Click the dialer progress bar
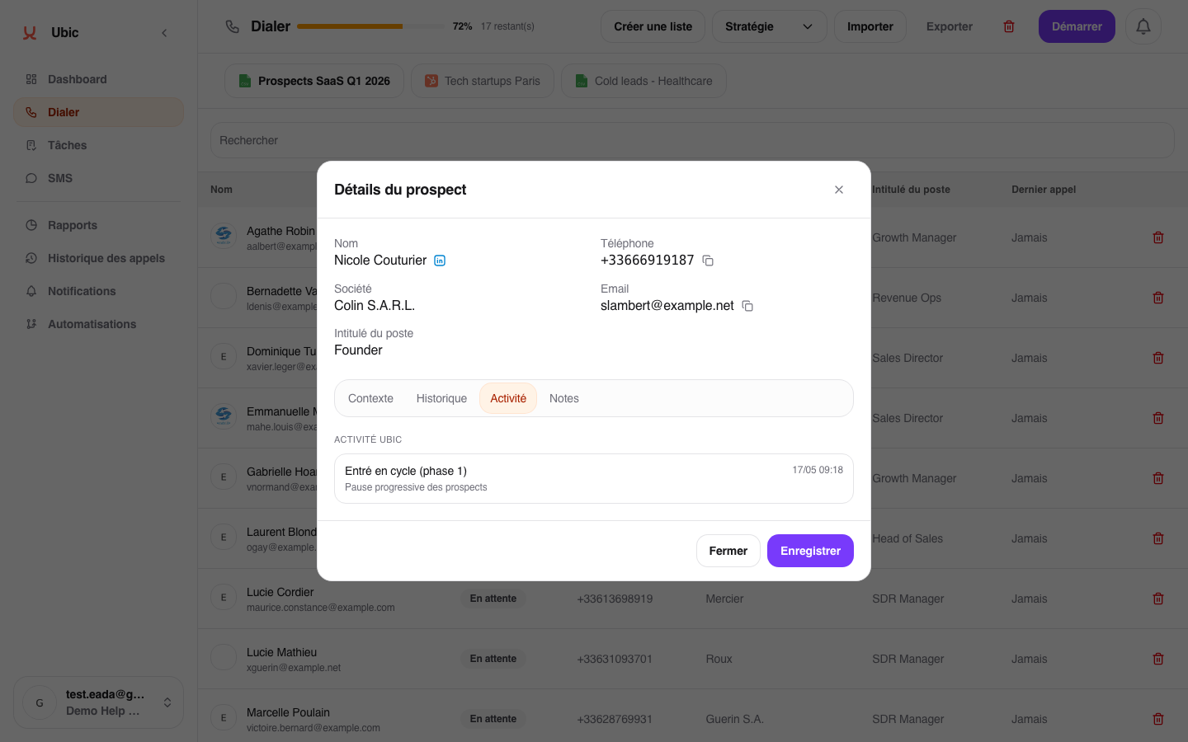 370,26
